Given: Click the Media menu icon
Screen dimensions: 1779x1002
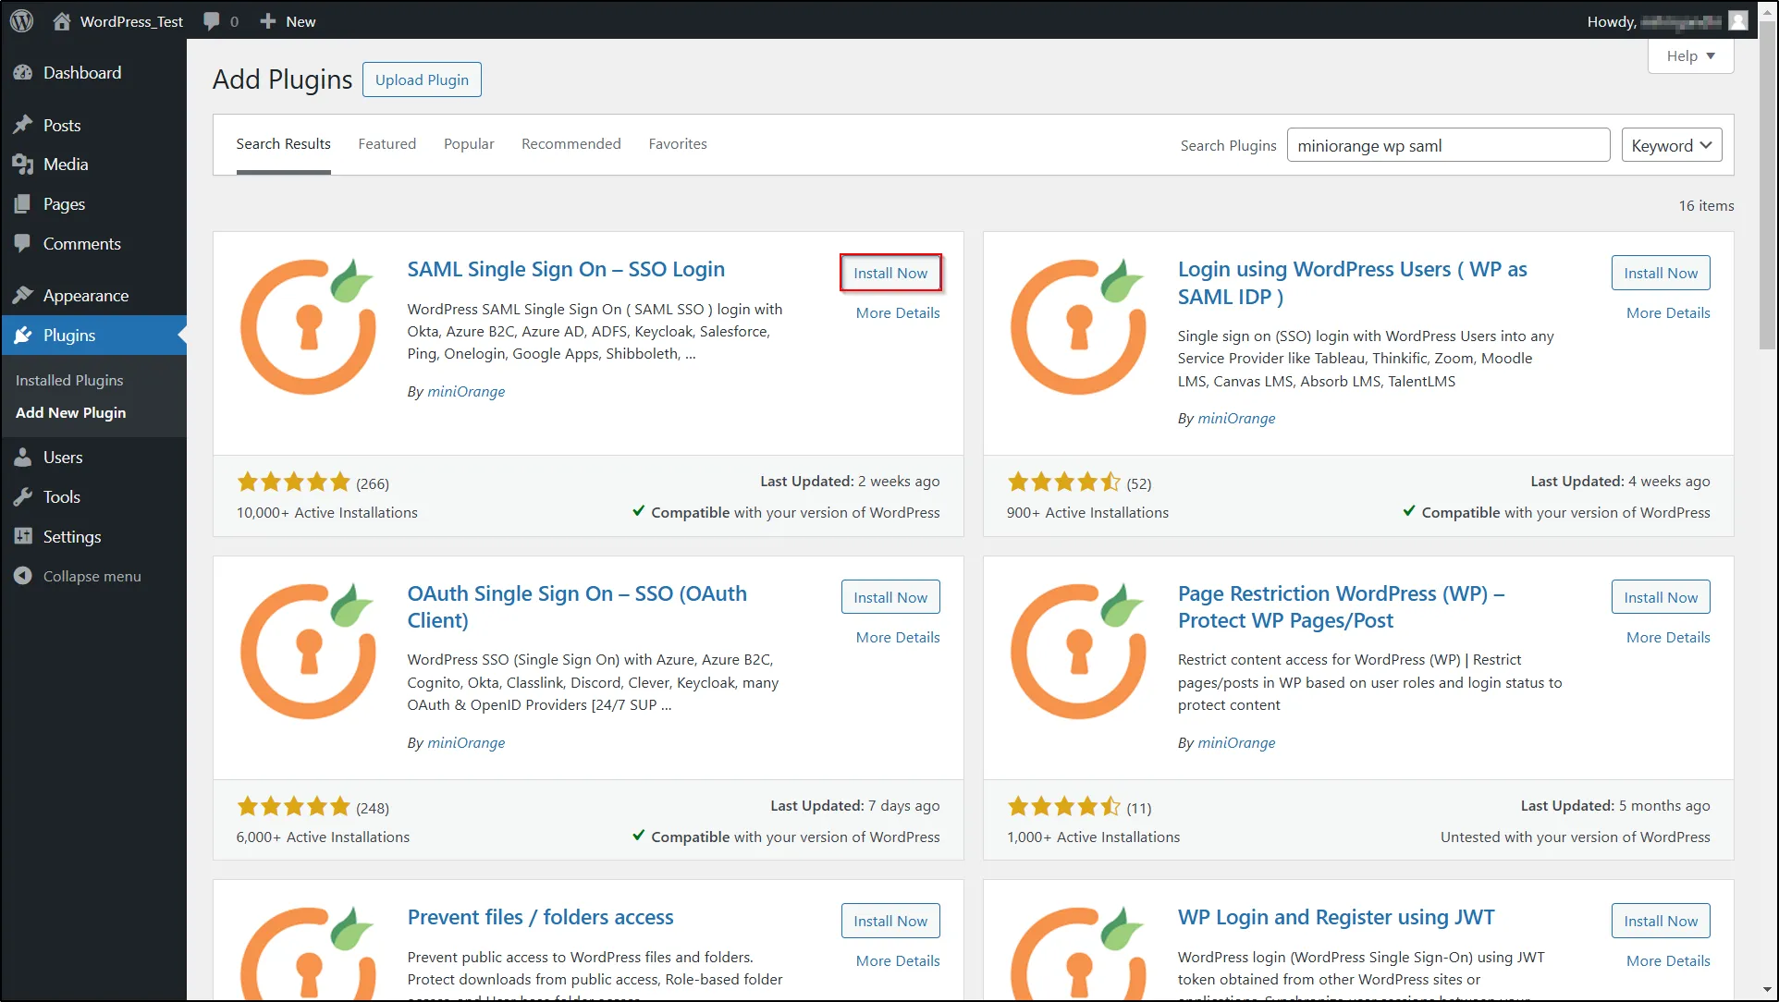Looking at the screenshot, I should tap(23, 163).
